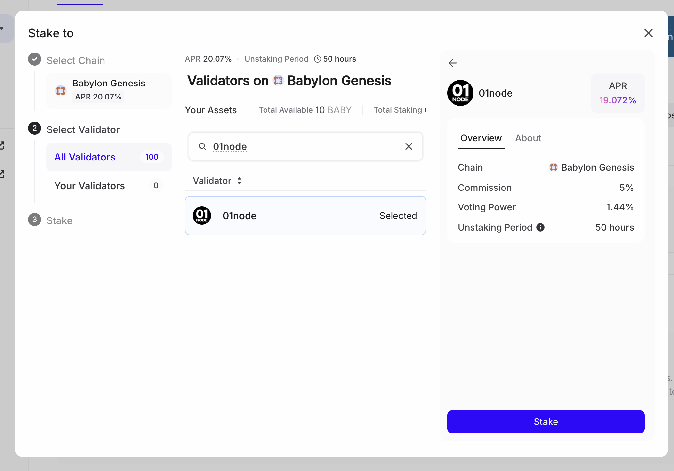Sort by the Validator column

click(217, 181)
